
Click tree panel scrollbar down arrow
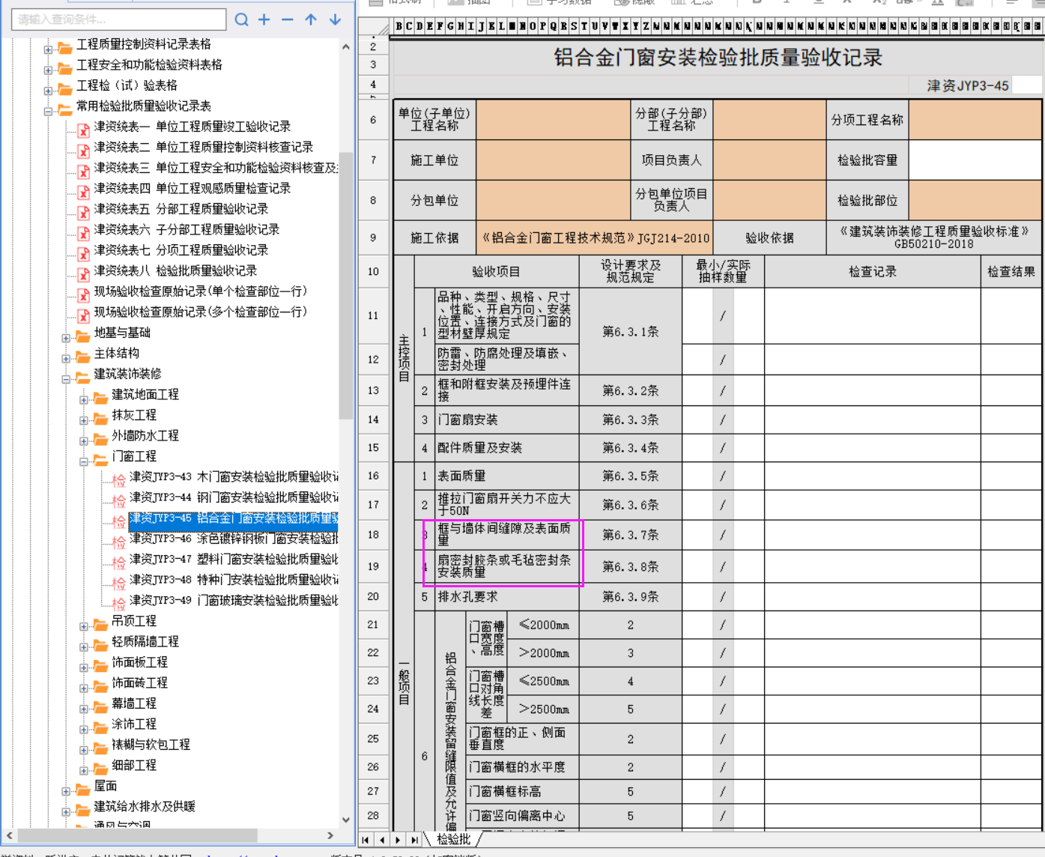point(345,820)
